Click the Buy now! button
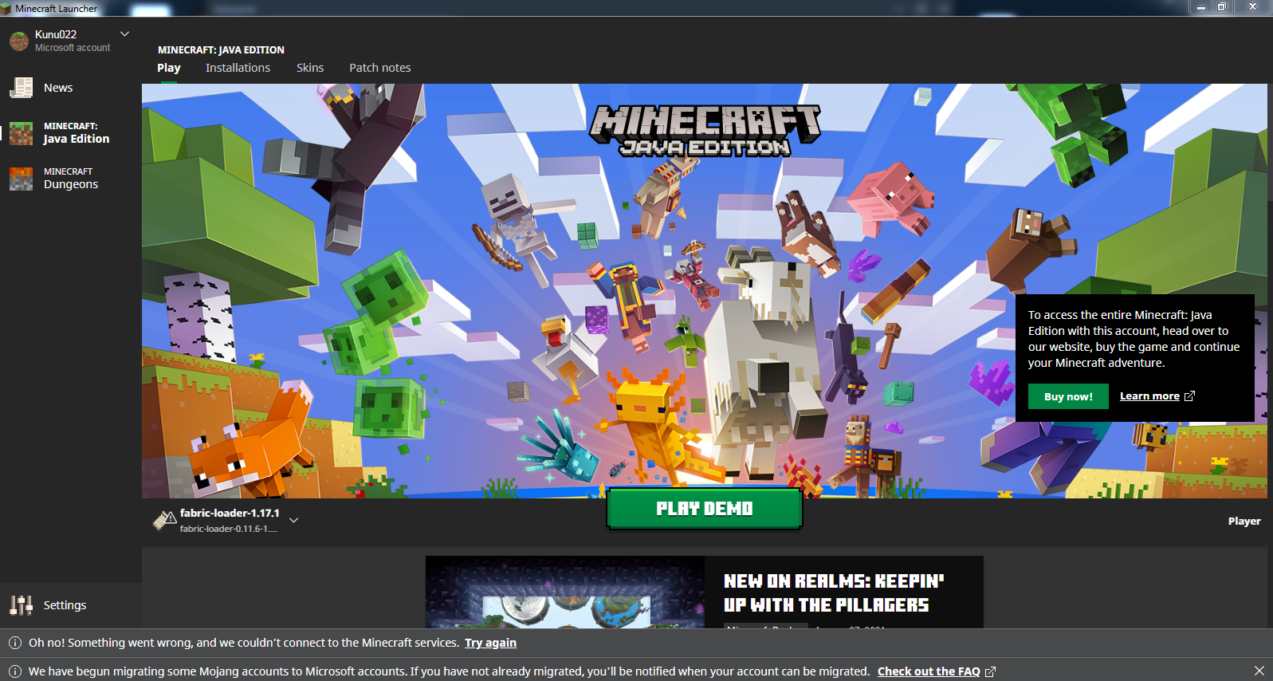The image size is (1273, 681). coord(1068,396)
